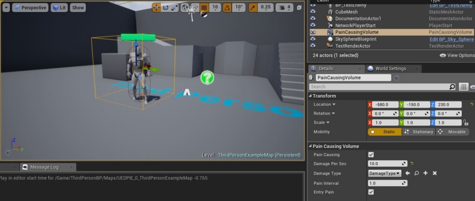Image resolution: width=475 pixels, height=201 pixels.
Task: Click the Details search field
Action: coord(379,87)
